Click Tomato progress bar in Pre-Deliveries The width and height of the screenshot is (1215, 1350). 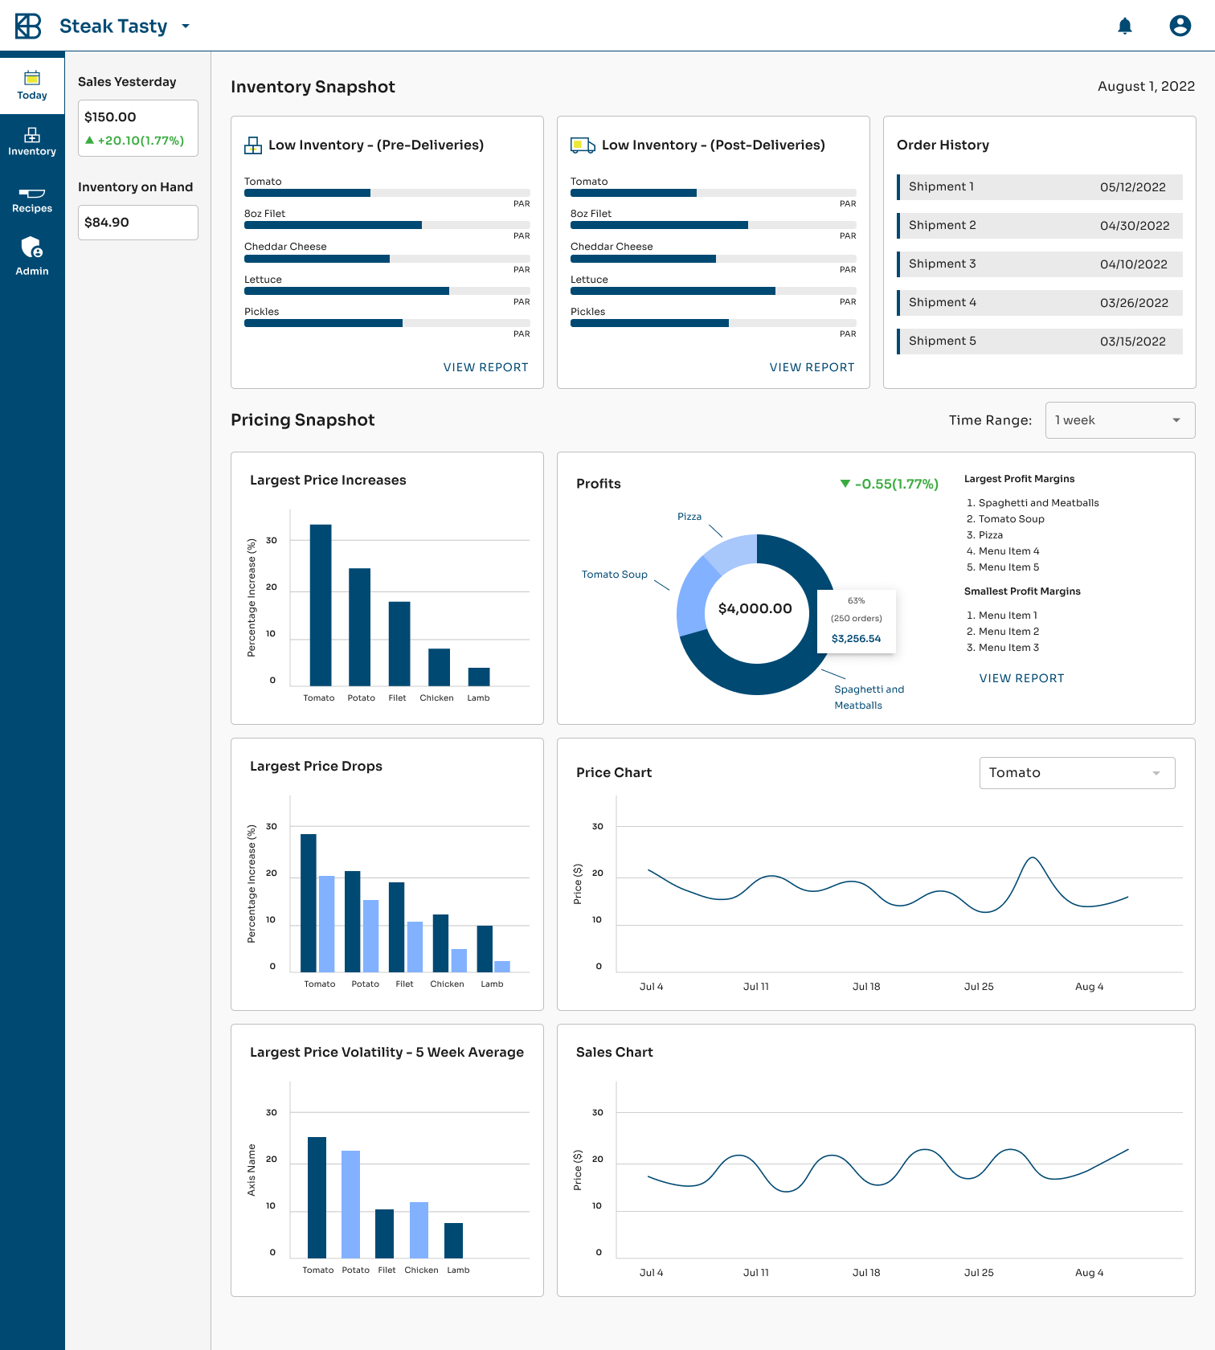(x=387, y=193)
